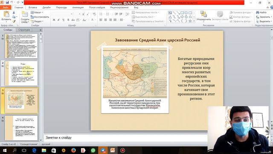Click the Windows Start button

pos(5,150)
